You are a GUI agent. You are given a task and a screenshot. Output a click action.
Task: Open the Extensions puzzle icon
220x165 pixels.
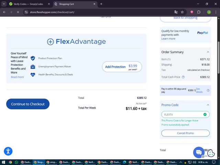coord(199,12)
